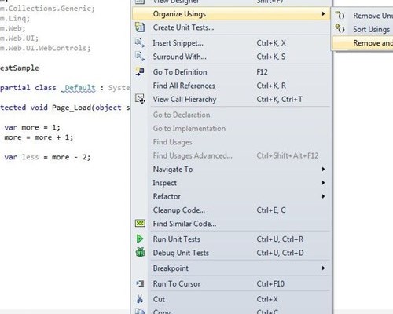The height and width of the screenshot is (314, 393).
Task: Choose Remove and Sort submenu item
Action: click(363, 42)
